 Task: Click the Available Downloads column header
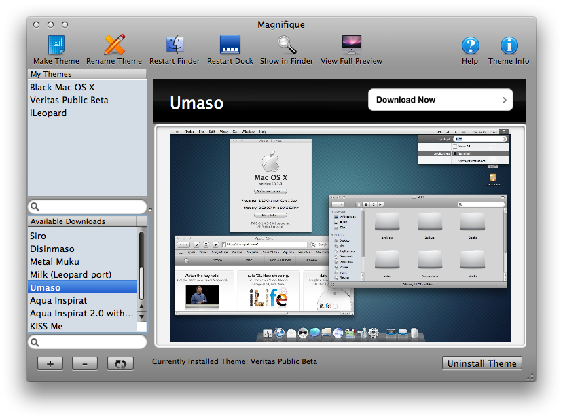82,221
